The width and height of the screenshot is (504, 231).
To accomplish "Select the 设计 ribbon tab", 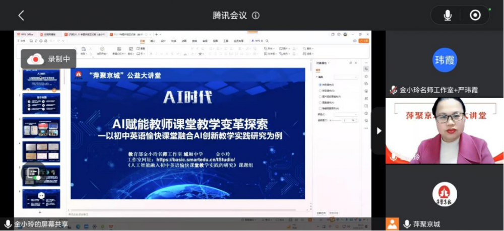I will (x=163, y=41).
